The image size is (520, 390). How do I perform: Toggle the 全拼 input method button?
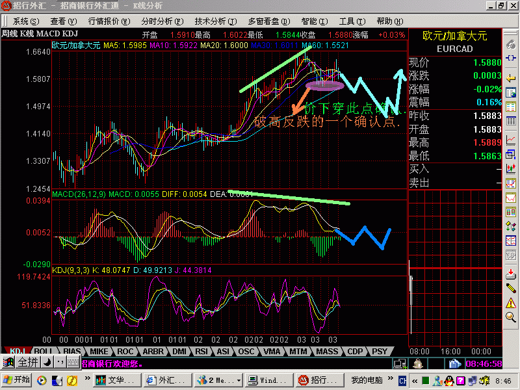pos(27,362)
